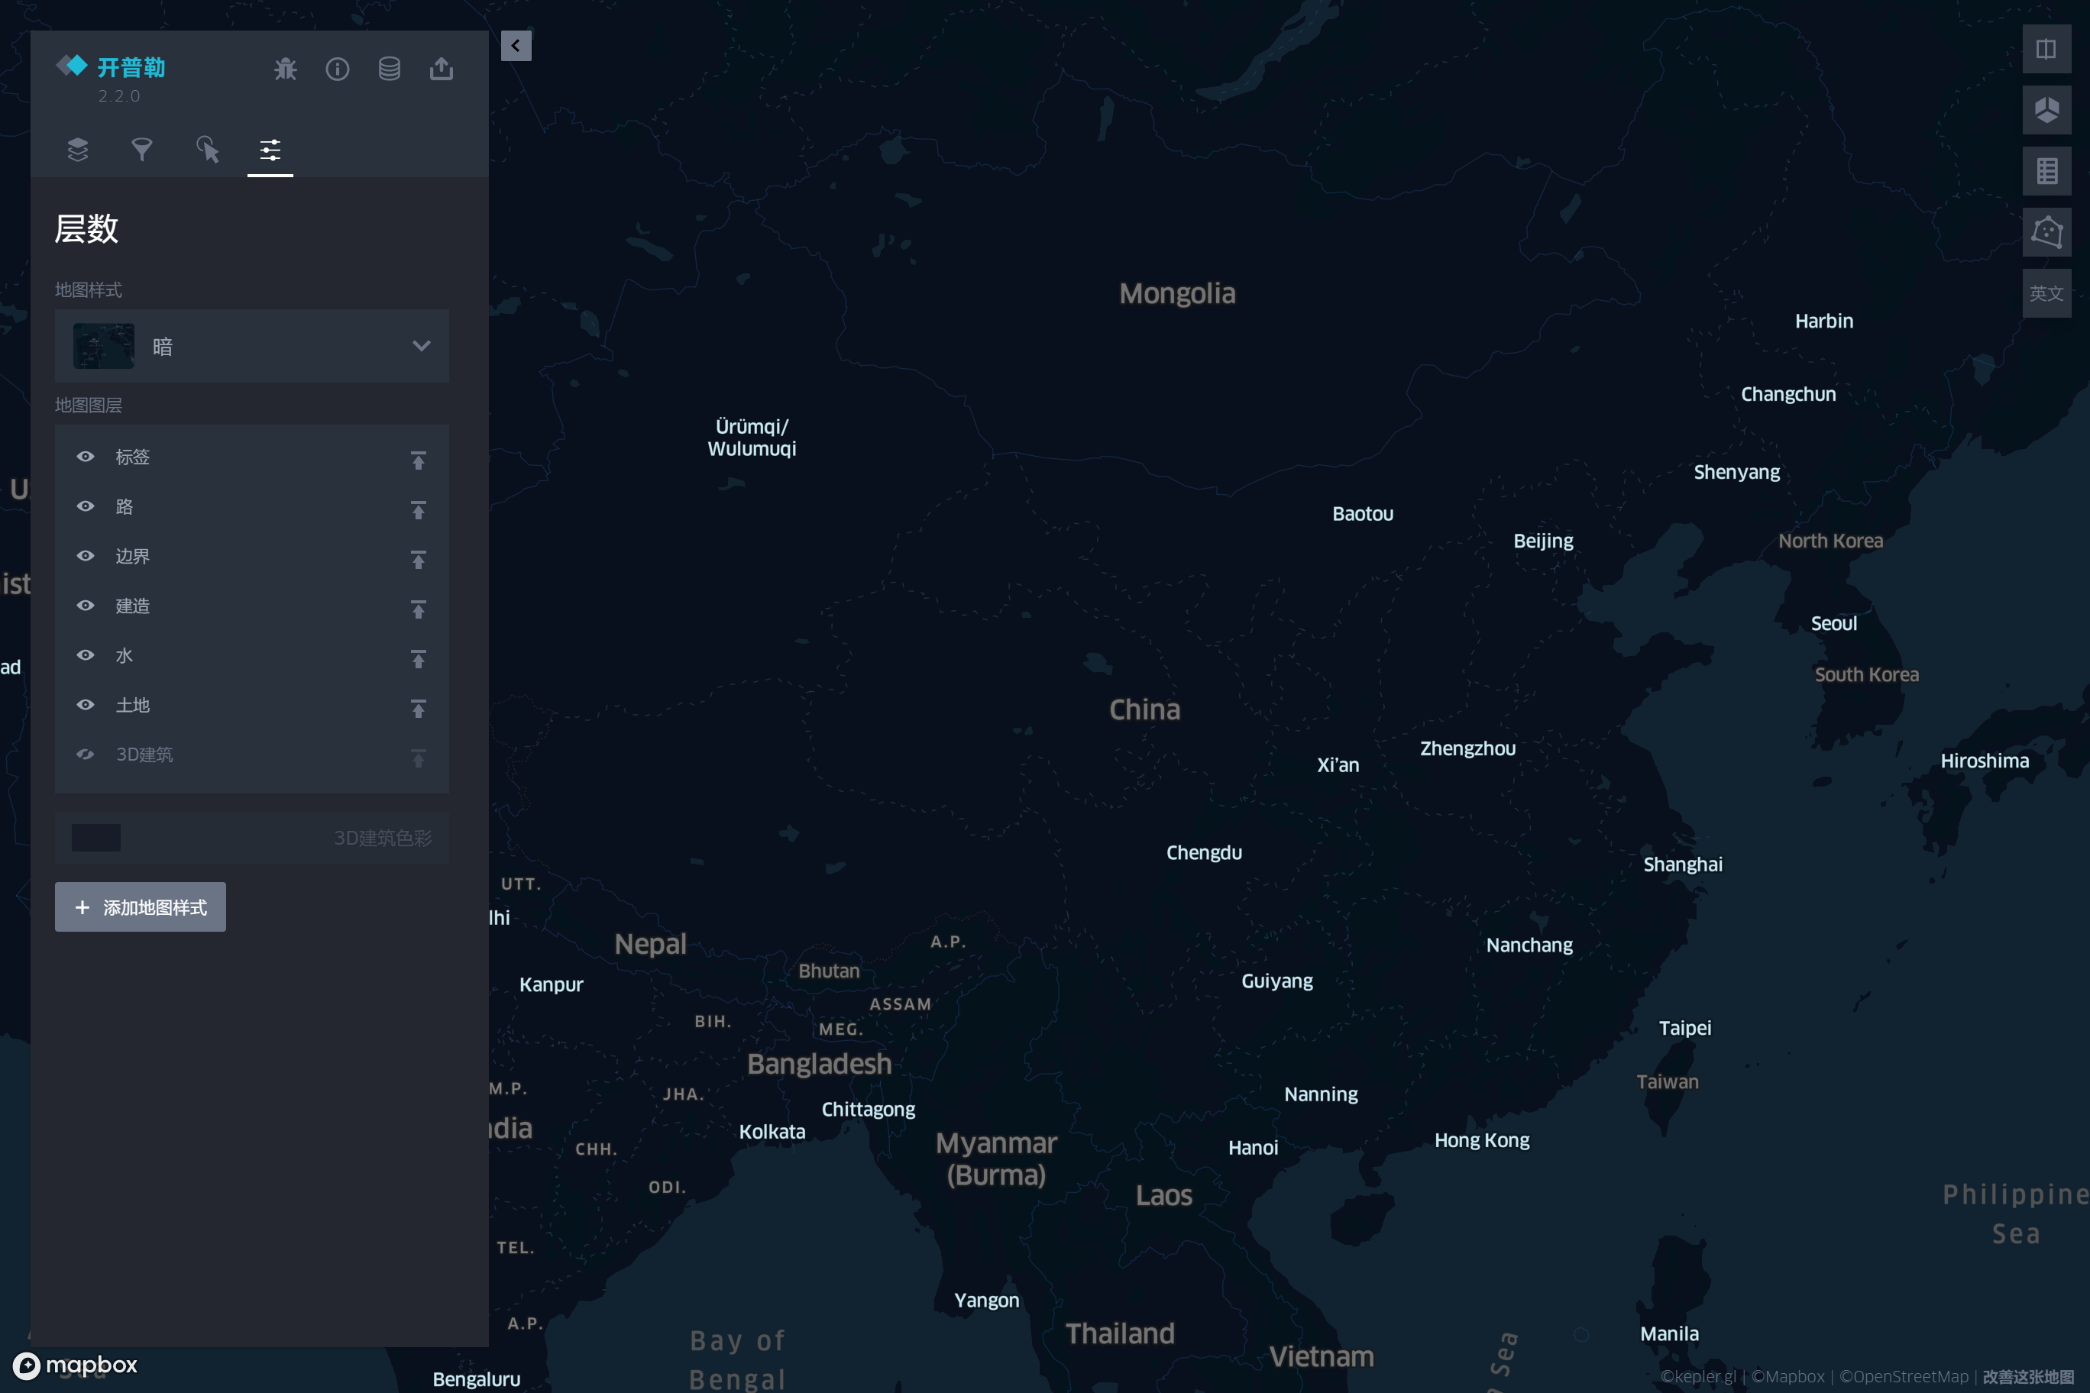Click the move-to-top arrow beside 标签
The width and height of the screenshot is (2090, 1393).
click(x=418, y=461)
